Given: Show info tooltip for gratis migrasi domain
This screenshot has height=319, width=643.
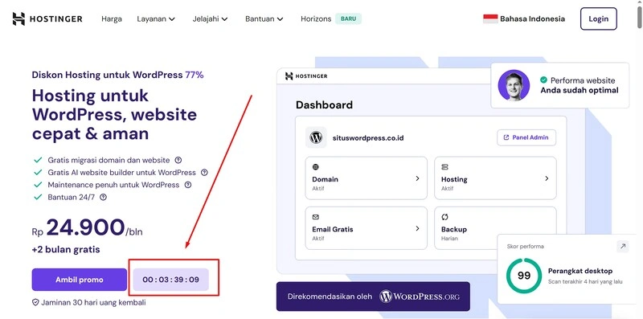Looking at the screenshot, I should point(178,160).
